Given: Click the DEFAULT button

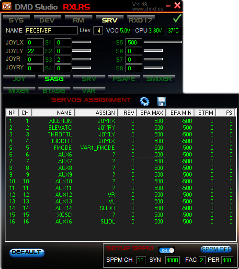Looking at the screenshot, I should click(27, 253).
